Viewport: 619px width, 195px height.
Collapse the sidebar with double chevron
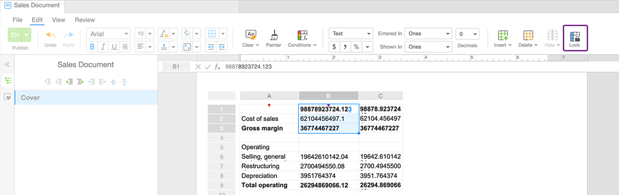[x=7, y=65]
